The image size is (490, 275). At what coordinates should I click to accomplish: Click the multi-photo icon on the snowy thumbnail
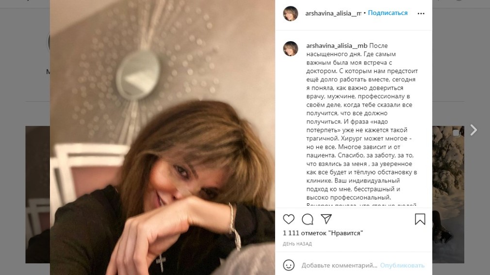[456, 133]
